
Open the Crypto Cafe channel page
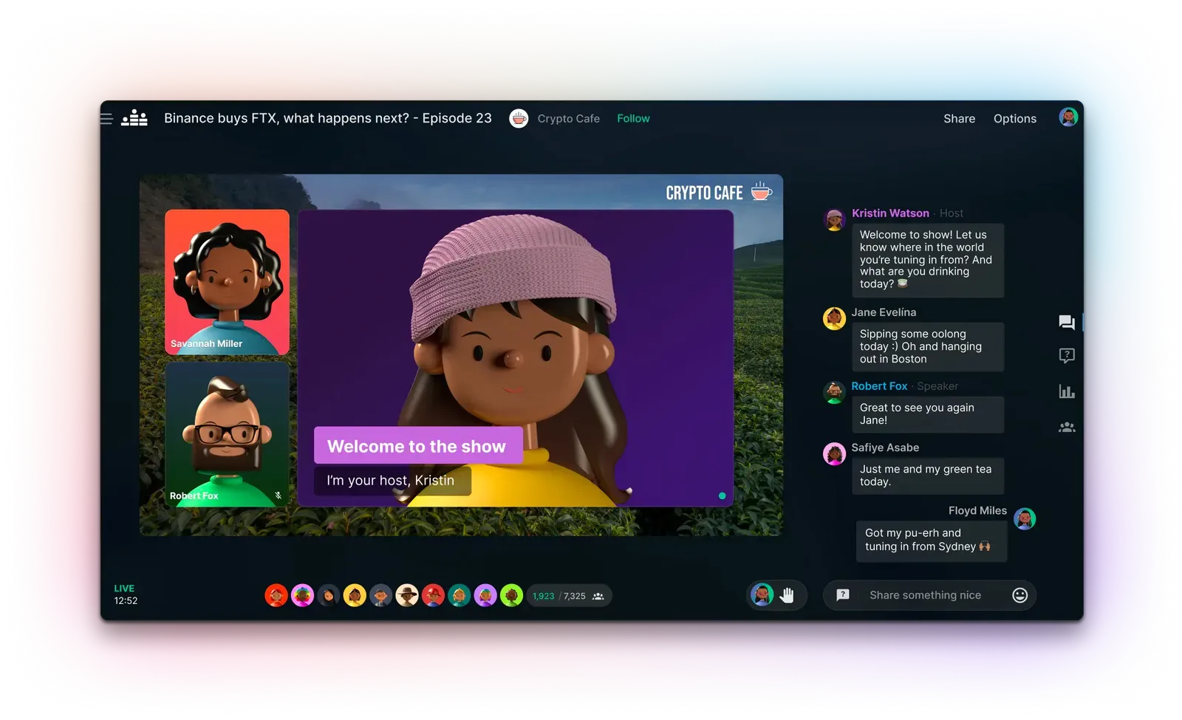(x=569, y=118)
